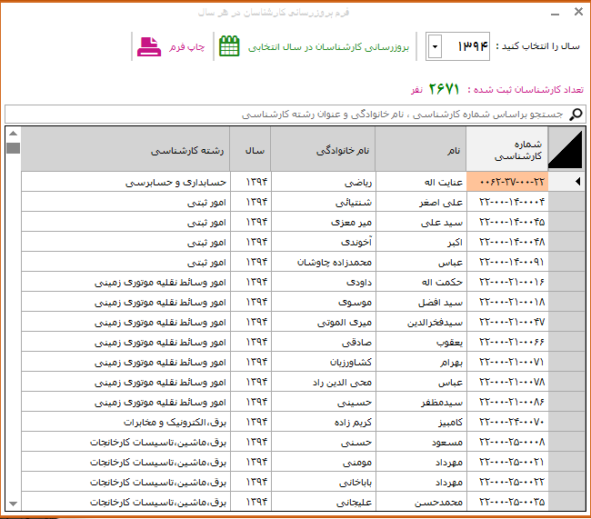Select surname cell داودی

coord(324,282)
